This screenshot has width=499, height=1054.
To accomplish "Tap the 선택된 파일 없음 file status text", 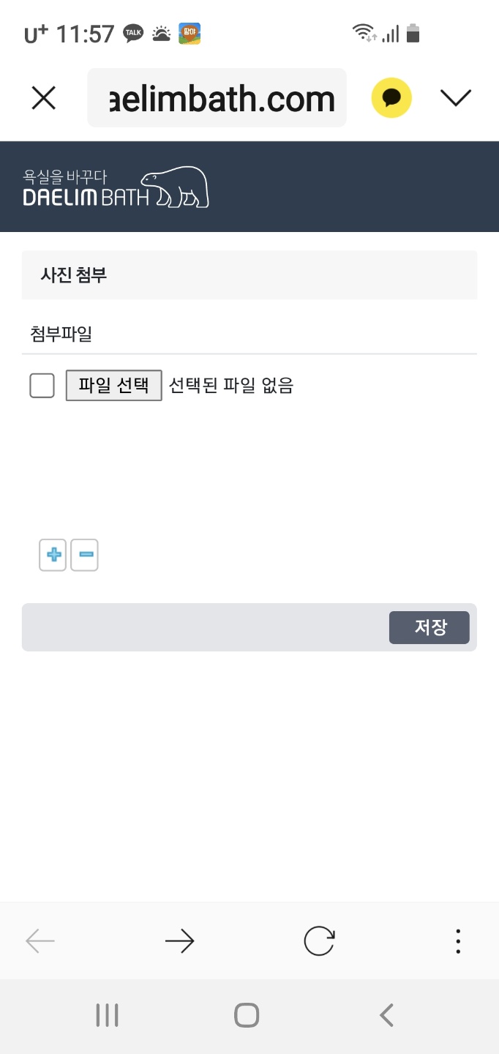I will 231,385.
